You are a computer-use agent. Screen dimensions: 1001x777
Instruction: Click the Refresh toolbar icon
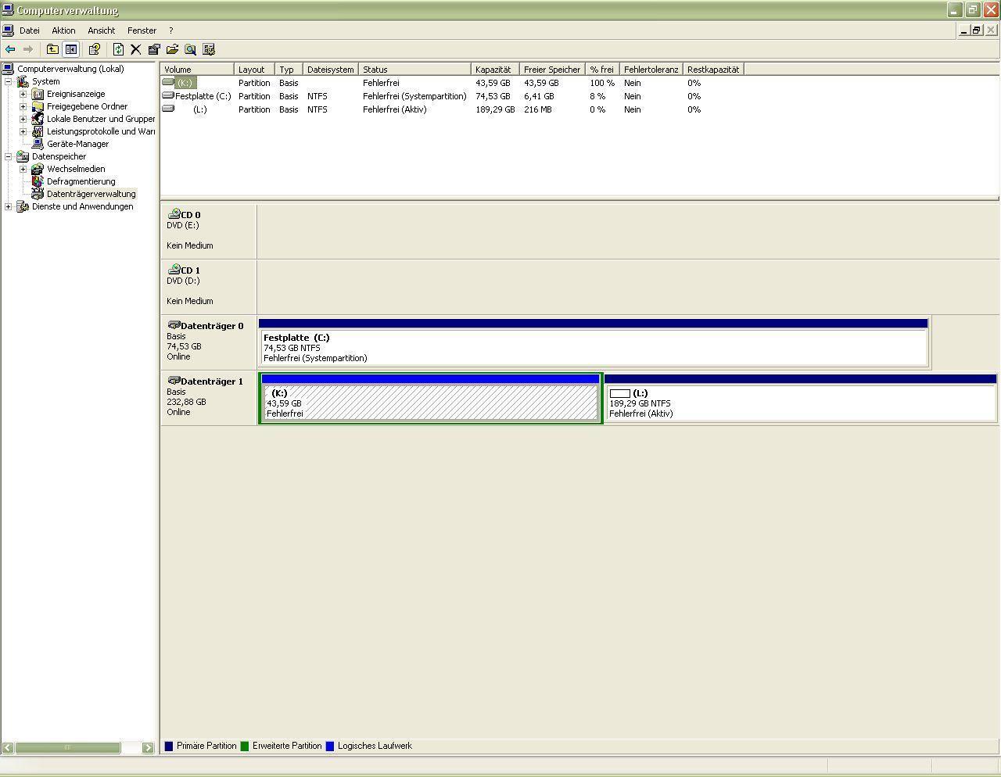118,49
